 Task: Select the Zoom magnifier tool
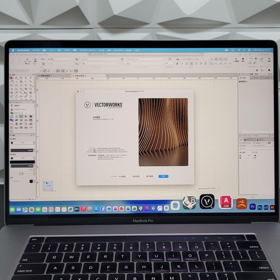[26, 78]
